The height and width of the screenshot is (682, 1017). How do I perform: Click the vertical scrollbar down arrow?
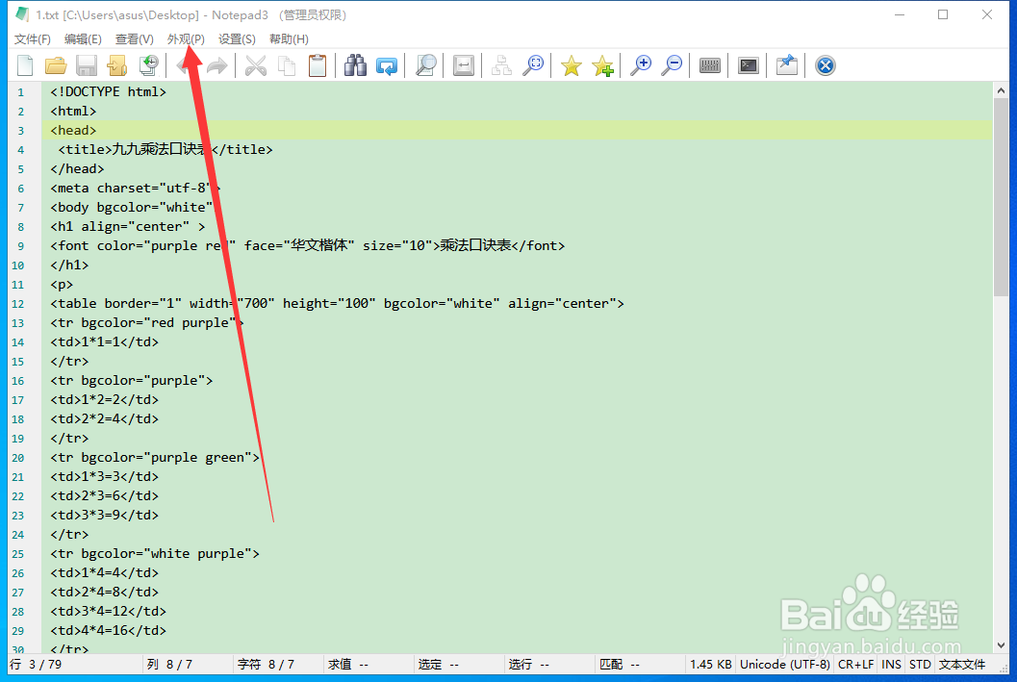[x=1001, y=645]
